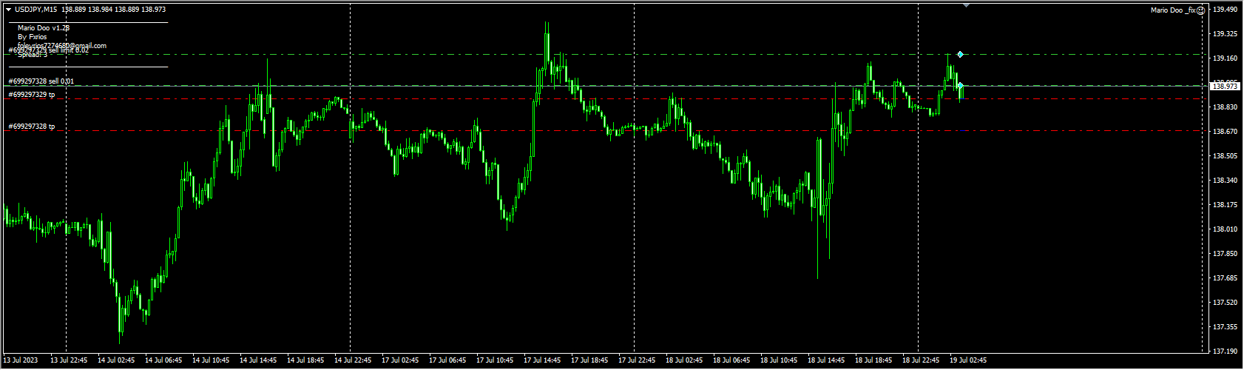Click the 18 Jul 06:45 time label
The image size is (1244, 370).
(x=731, y=360)
